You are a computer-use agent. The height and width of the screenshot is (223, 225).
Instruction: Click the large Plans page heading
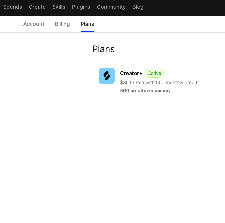click(x=103, y=49)
